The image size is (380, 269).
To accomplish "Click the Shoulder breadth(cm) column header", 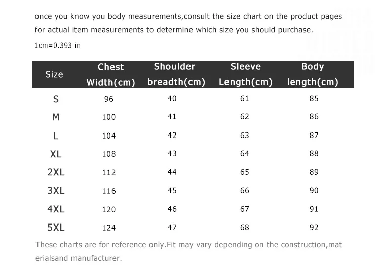I will coord(176,74).
